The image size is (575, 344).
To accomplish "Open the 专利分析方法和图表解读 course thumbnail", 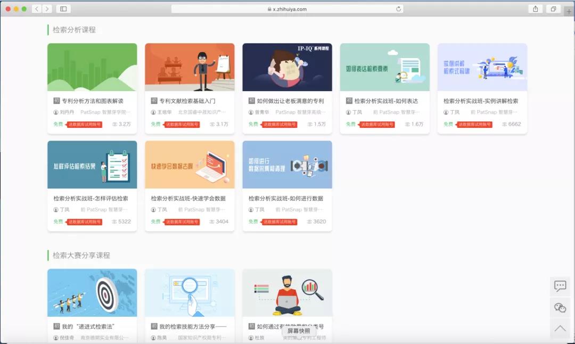I will (x=92, y=67).
